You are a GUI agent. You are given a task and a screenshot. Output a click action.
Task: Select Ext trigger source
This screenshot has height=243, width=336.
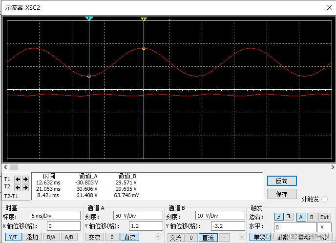324,217
